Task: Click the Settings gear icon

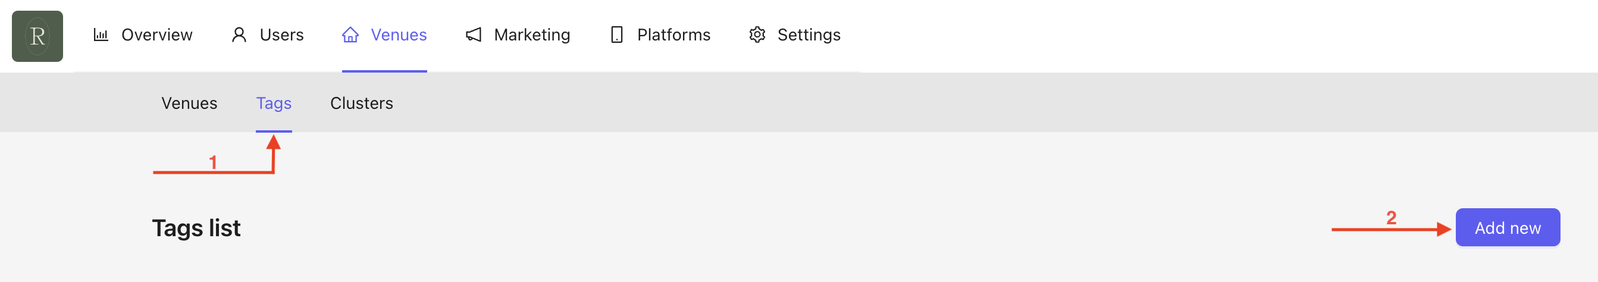Action: [757, 35]
